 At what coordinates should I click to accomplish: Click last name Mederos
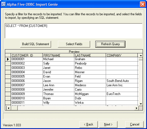coord(90,85)
